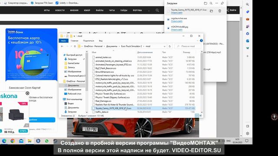Select Euro Truck Simulator 2 in address path
This screenshot has width=278, height=156.
coord(131,46)
